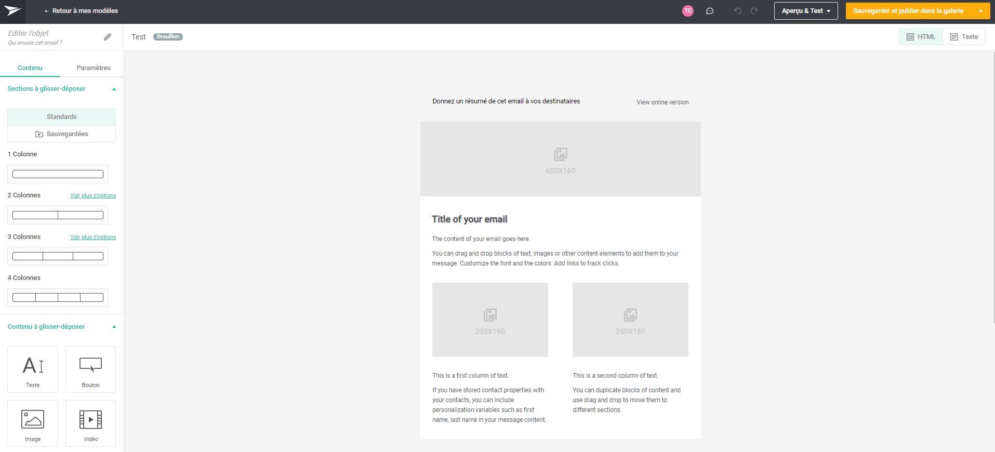Click the right 250X160 image placeholder

[630, 320]
